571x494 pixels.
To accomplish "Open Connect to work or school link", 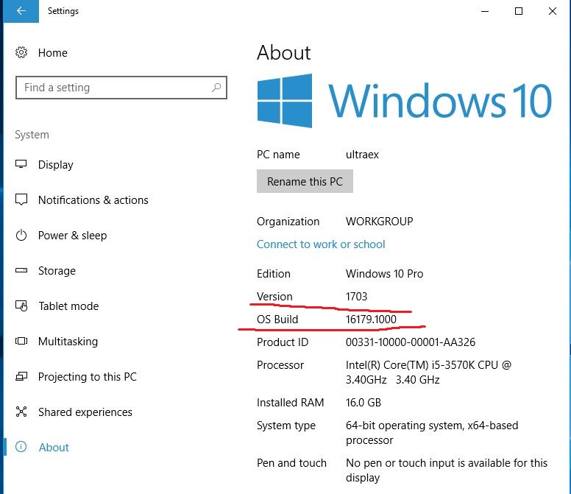I will [x=321, y=244].
